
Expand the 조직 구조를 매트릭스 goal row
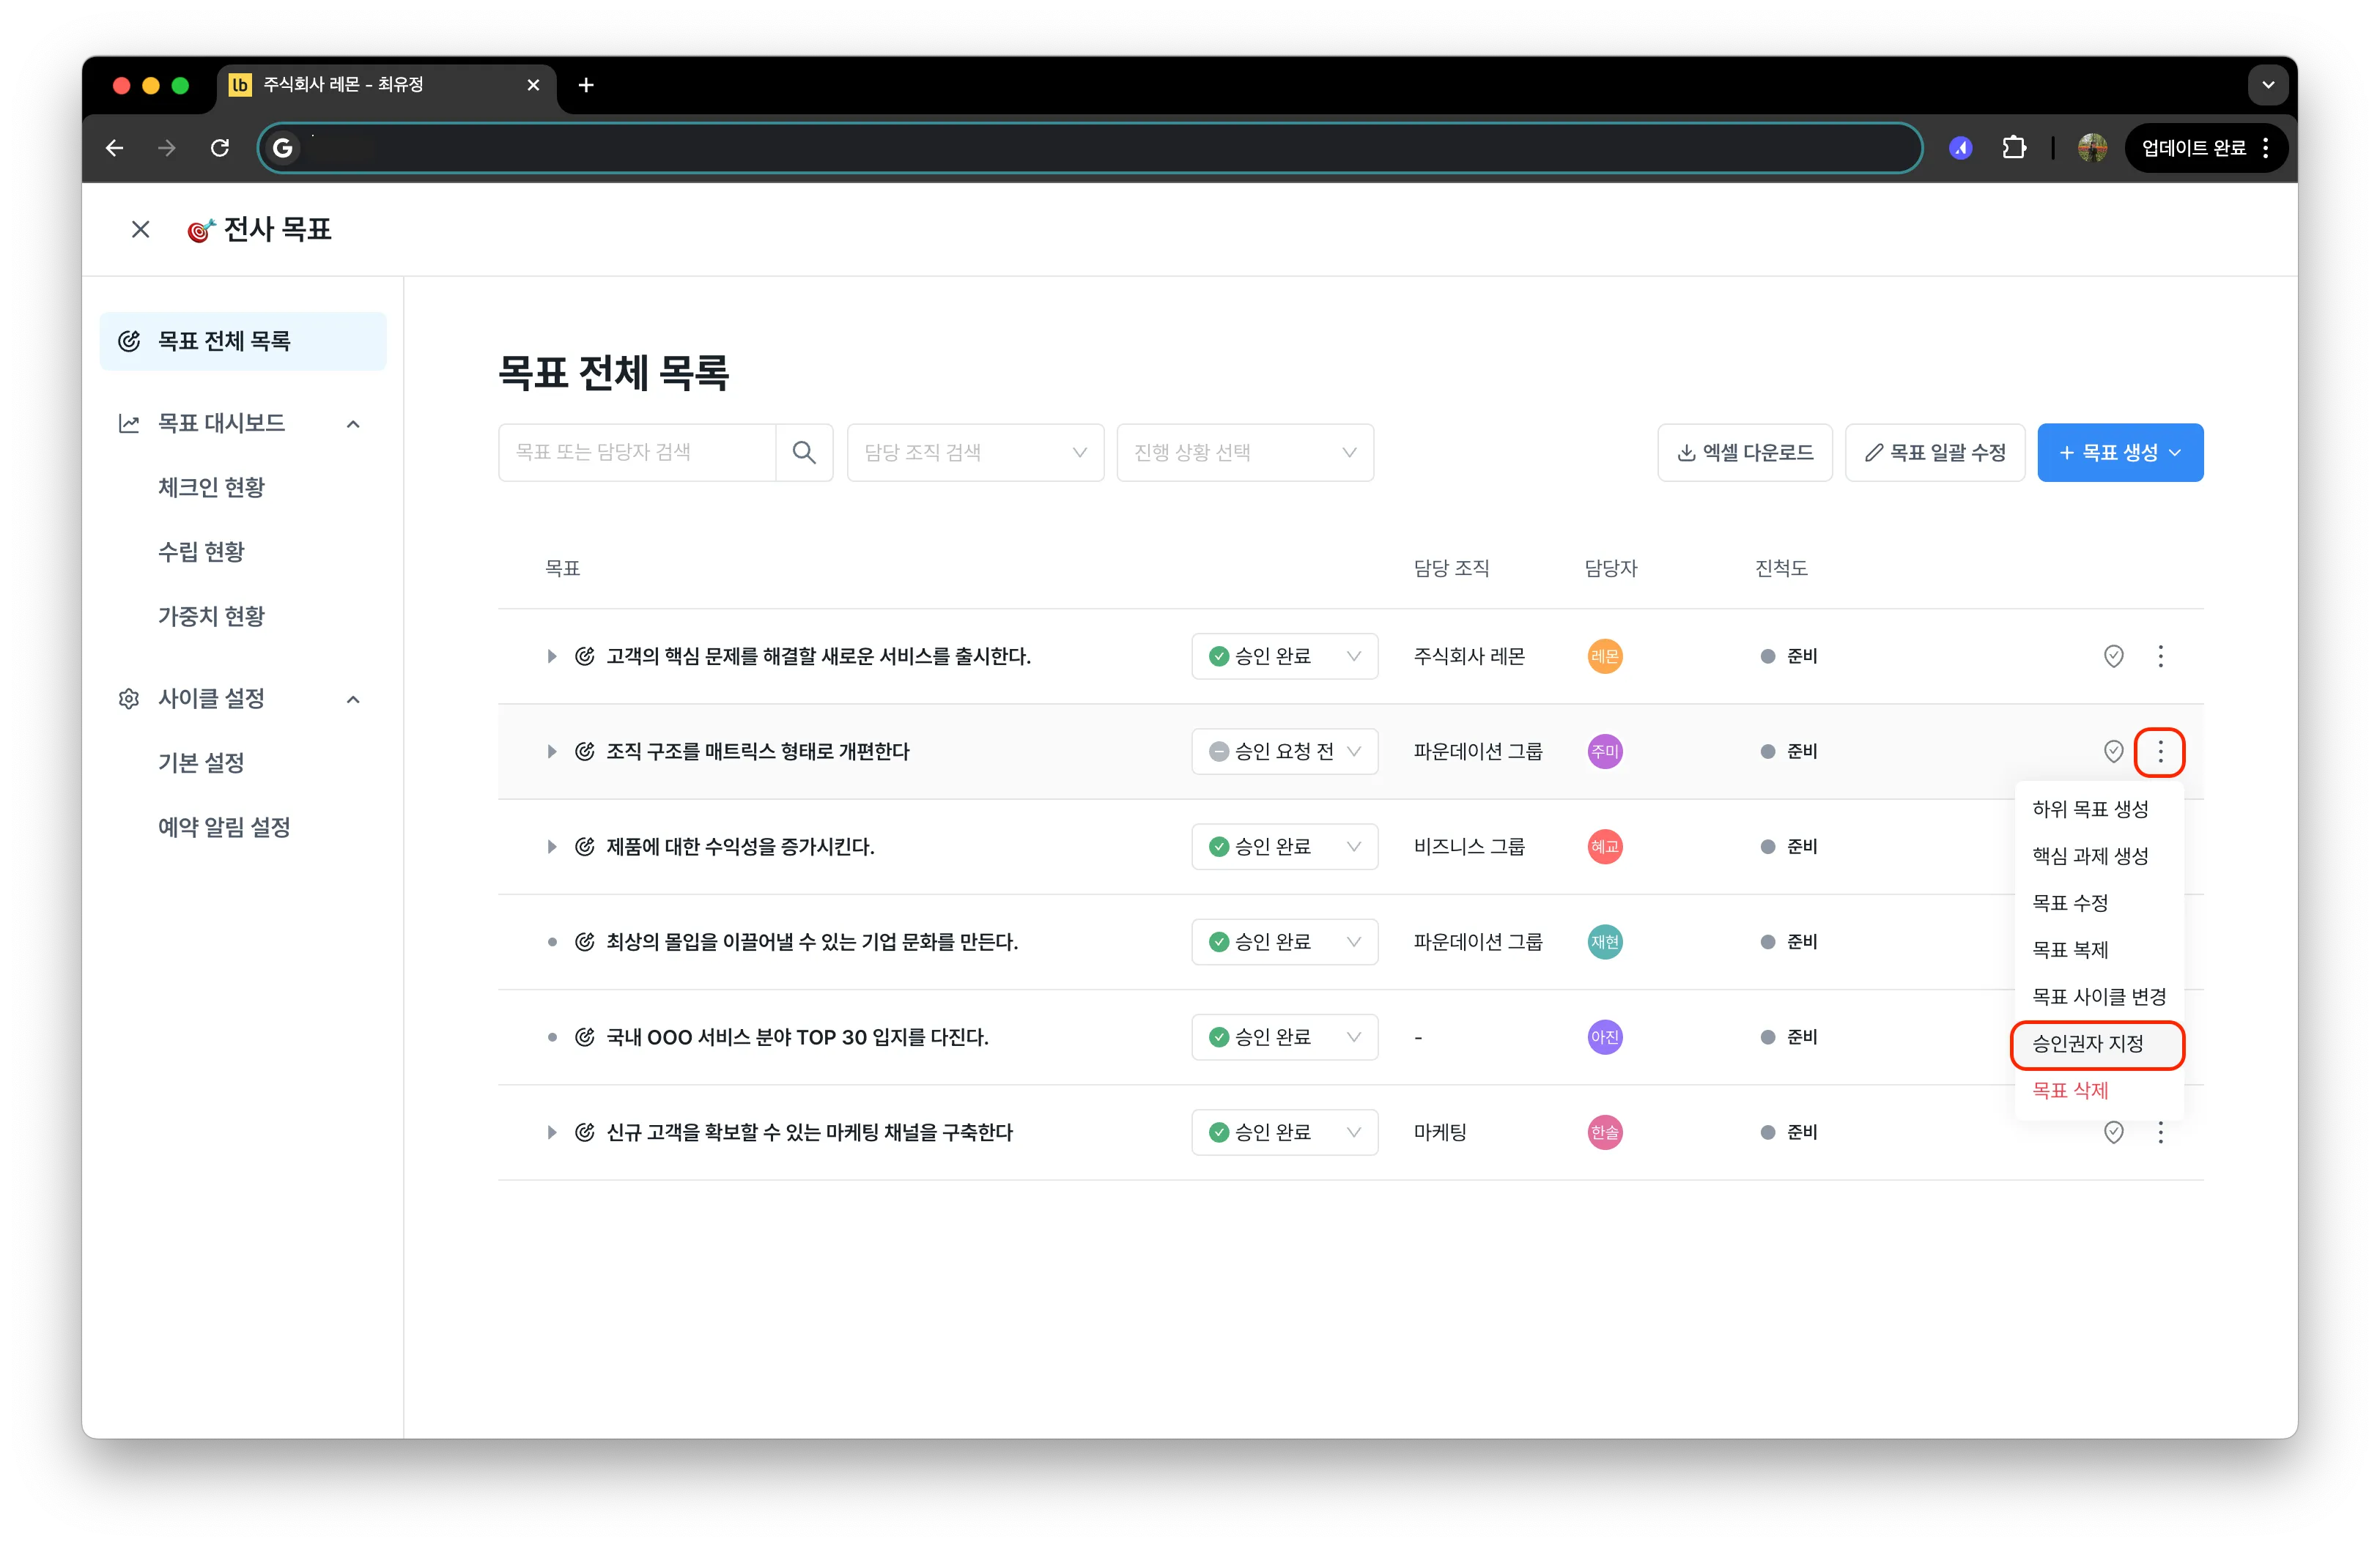coord(551,752)
